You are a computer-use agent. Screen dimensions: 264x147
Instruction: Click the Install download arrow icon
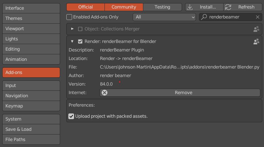[x=190, y=7]
